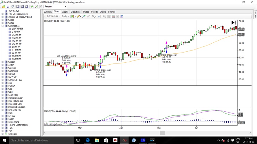
Task: Click the 'o' optimize toolbar button
Action: coord(22,7)
